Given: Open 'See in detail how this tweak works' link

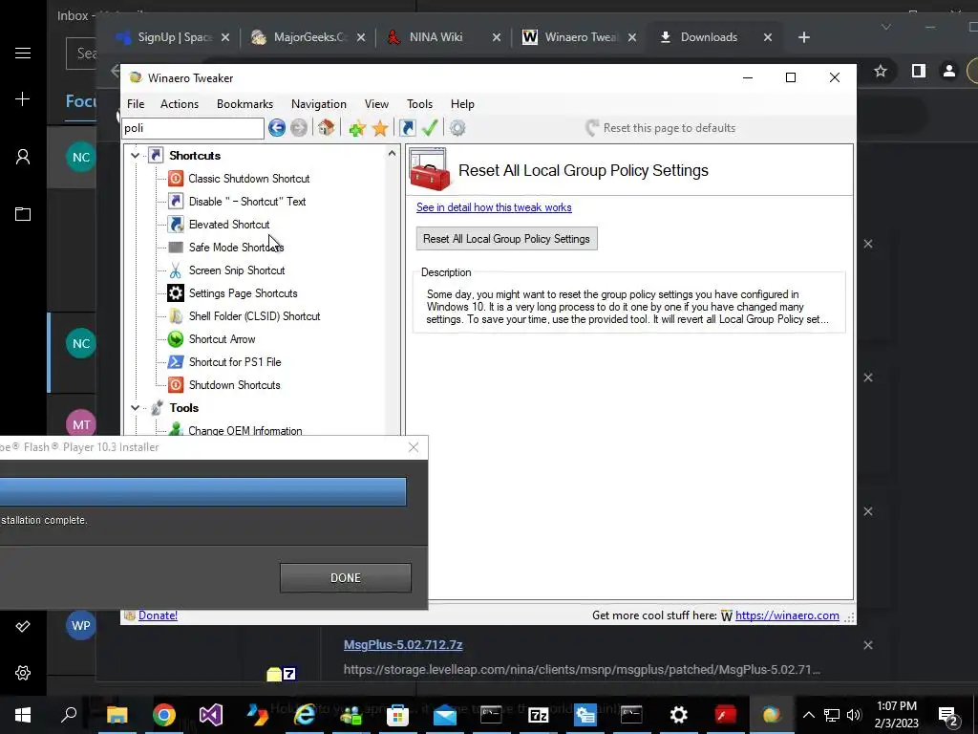Looking at the screenshot, I should [x=494, y=207].
